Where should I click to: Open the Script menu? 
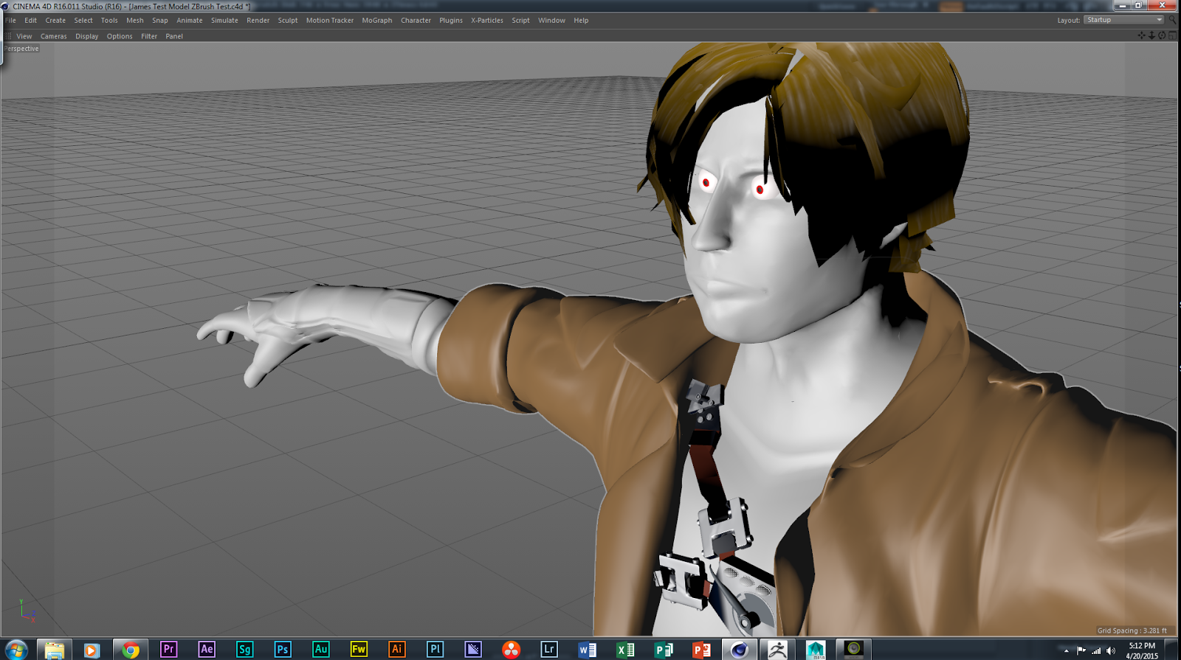point(520,21)
